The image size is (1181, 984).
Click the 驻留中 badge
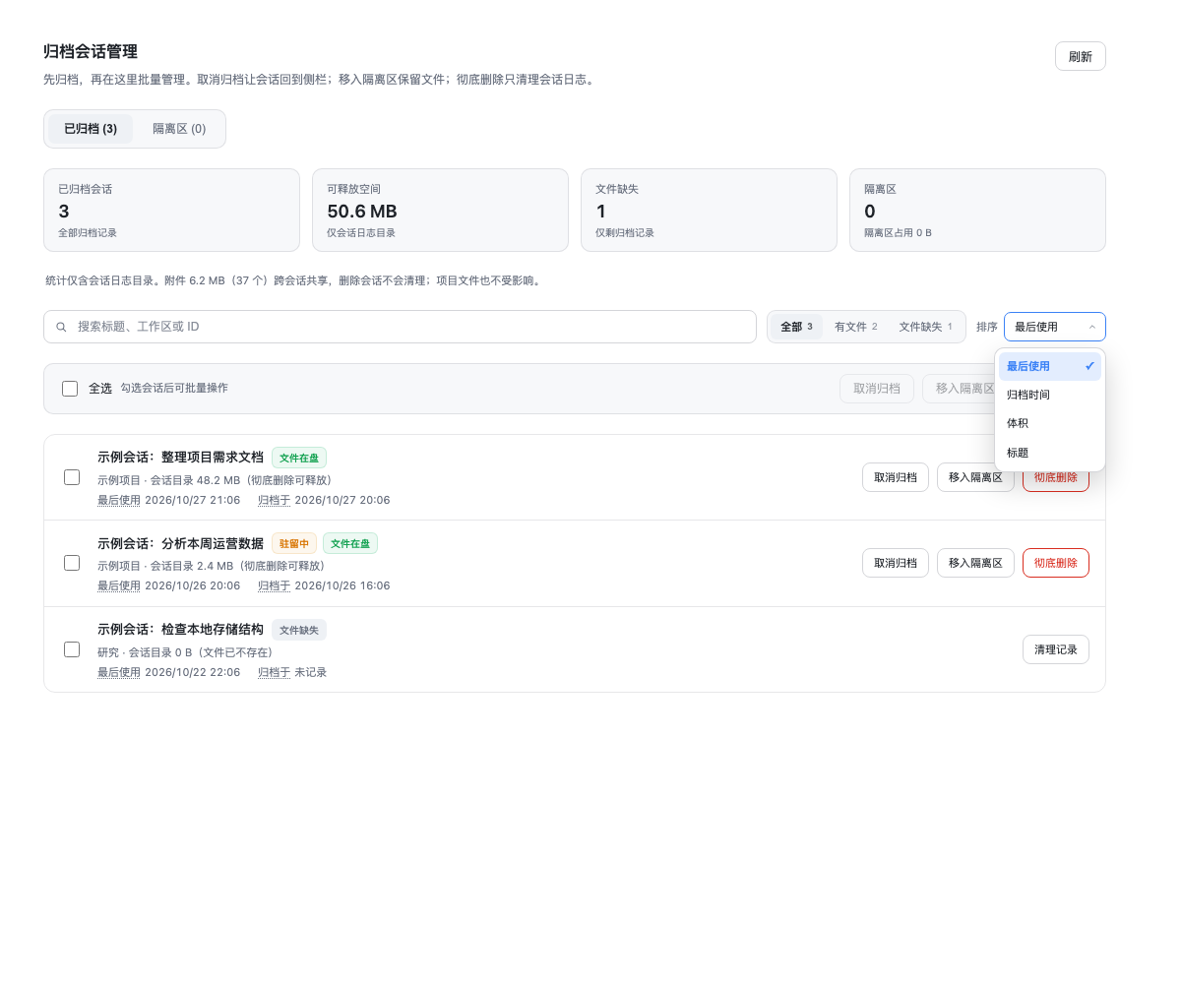pyautogui.click(x=294, y=543)
